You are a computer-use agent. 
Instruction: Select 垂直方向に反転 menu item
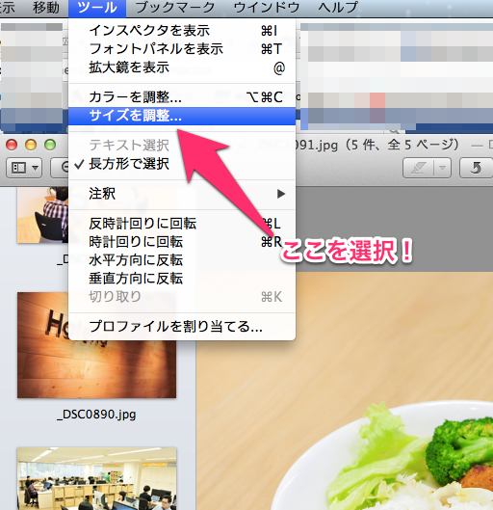[x=182, y=279]
